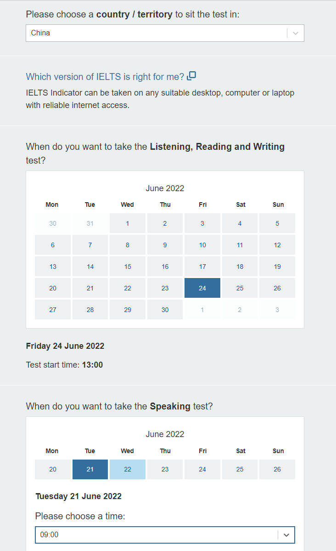
Task: Open 'Which version of IELTS is right for me?' link
Action: (x=105, y=77)
